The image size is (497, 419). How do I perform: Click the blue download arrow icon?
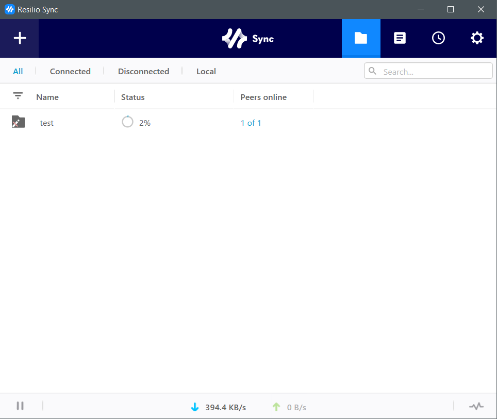(195, 407)
